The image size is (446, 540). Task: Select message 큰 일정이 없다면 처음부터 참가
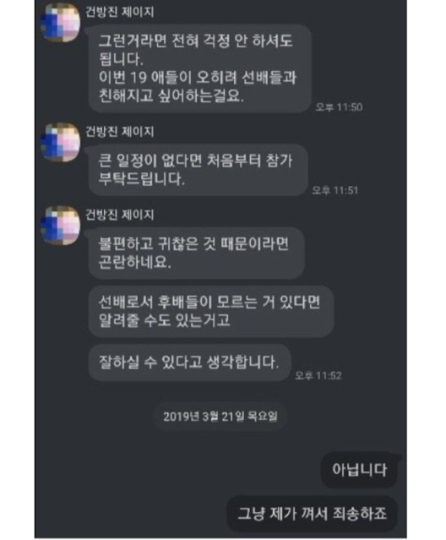198,170
